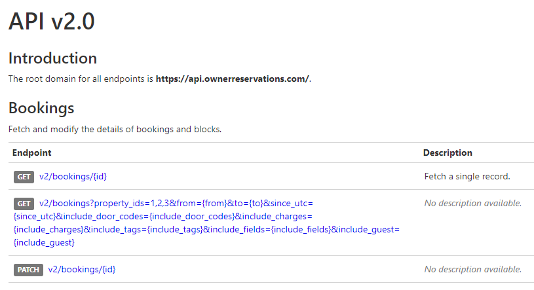Click the bold api.ownerreservations.com root URL
This screenshot has width=534, height=290.
click(232, 79)
